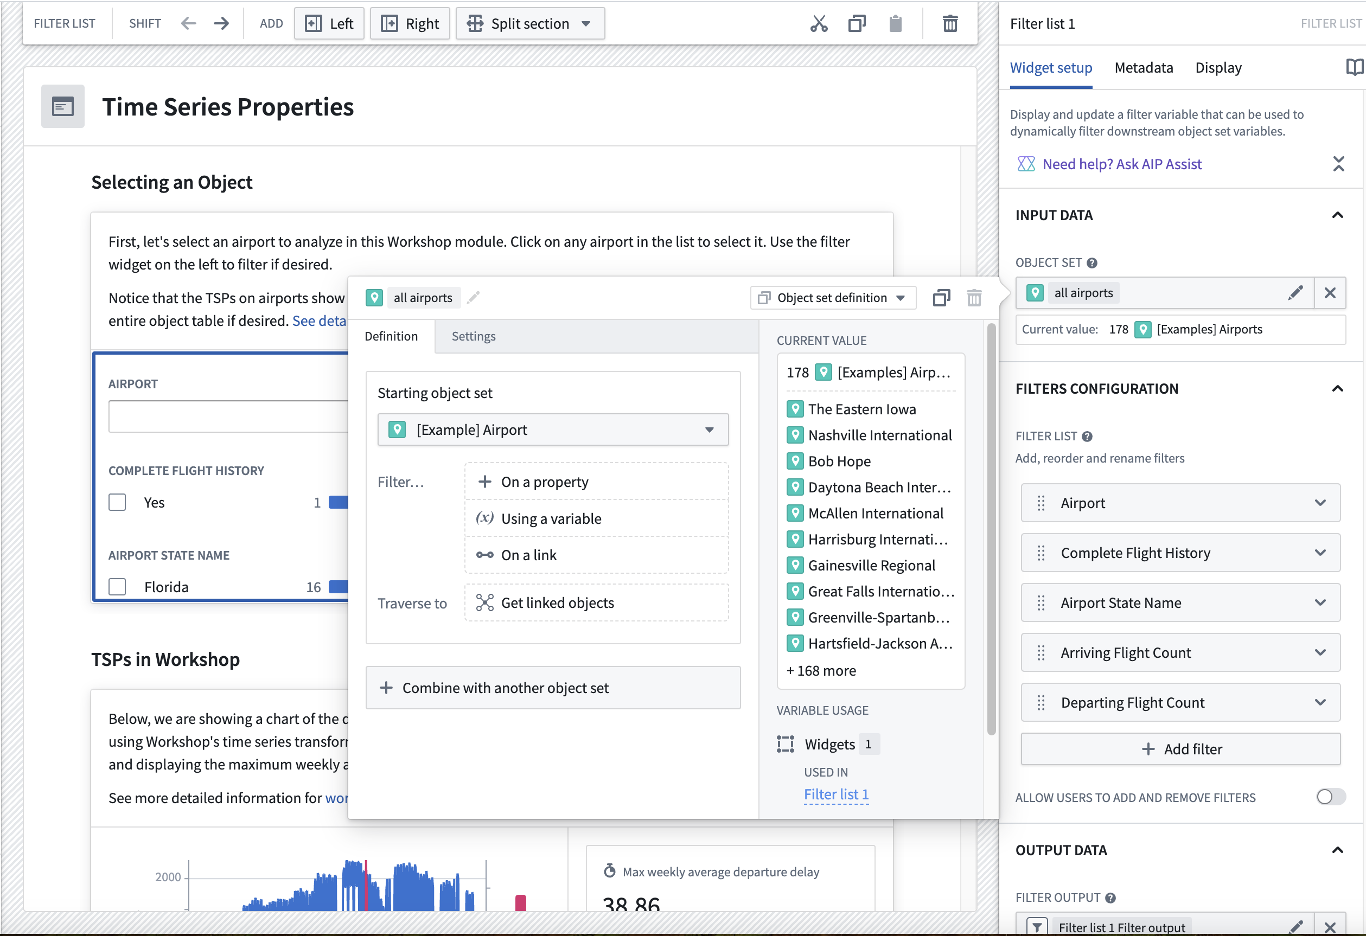Viewport: 1366px width, 936px height.
Task: Add a section to the Left
Action: point(329,23)
